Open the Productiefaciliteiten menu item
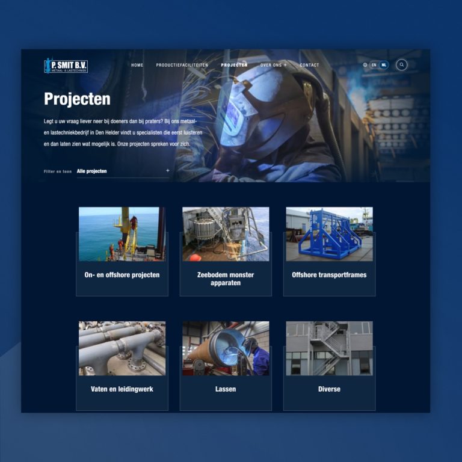The image size is (462, 462). point(182,65)
